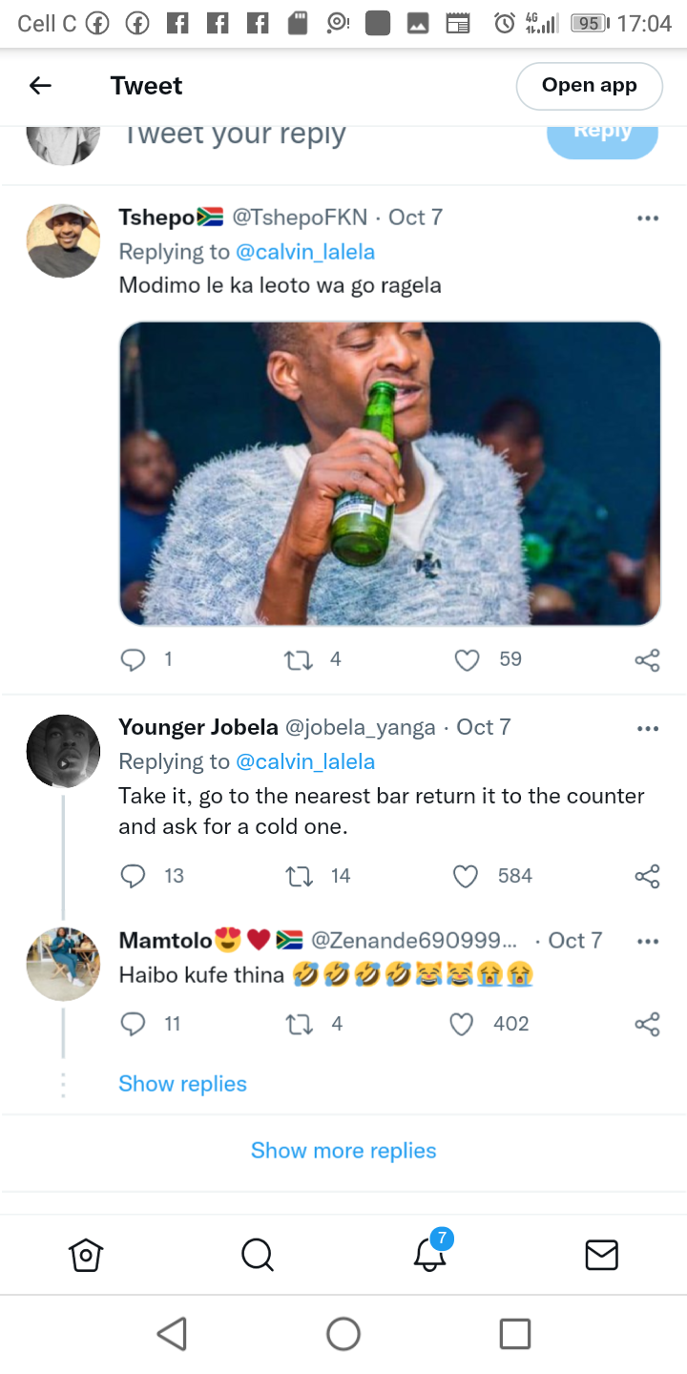Tap the blue Reply button
687x1374 pixels.
(x=602, y=135)
